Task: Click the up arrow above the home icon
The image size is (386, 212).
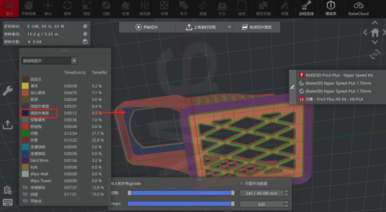Action: coord(375,23)
